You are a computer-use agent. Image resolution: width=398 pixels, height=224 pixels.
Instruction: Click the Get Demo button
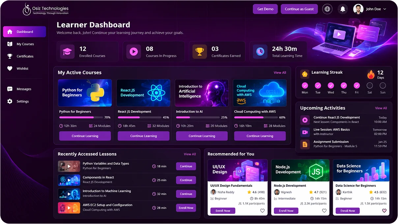265,9
